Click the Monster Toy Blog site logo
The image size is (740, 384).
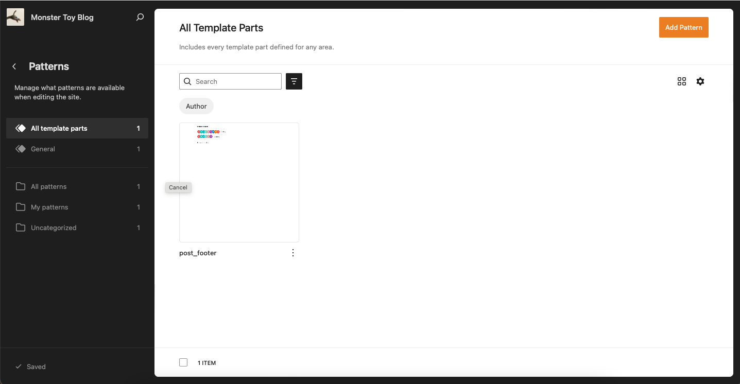coord(15,16)
